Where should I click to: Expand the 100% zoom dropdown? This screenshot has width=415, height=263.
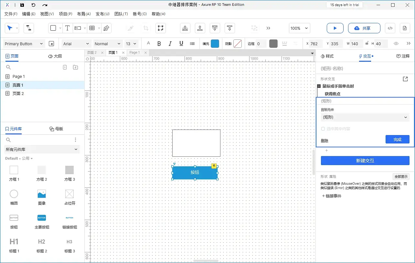point(299,28)
